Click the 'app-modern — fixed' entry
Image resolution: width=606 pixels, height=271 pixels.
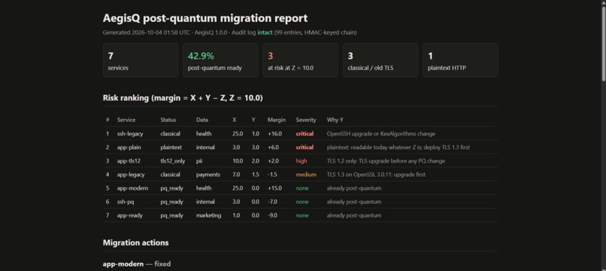[x=136, y=264]
